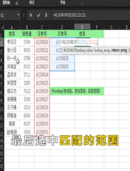This screenshot has height=171, width=130.
Task: Select the name cell 顾振波
Action: [12, 116]
